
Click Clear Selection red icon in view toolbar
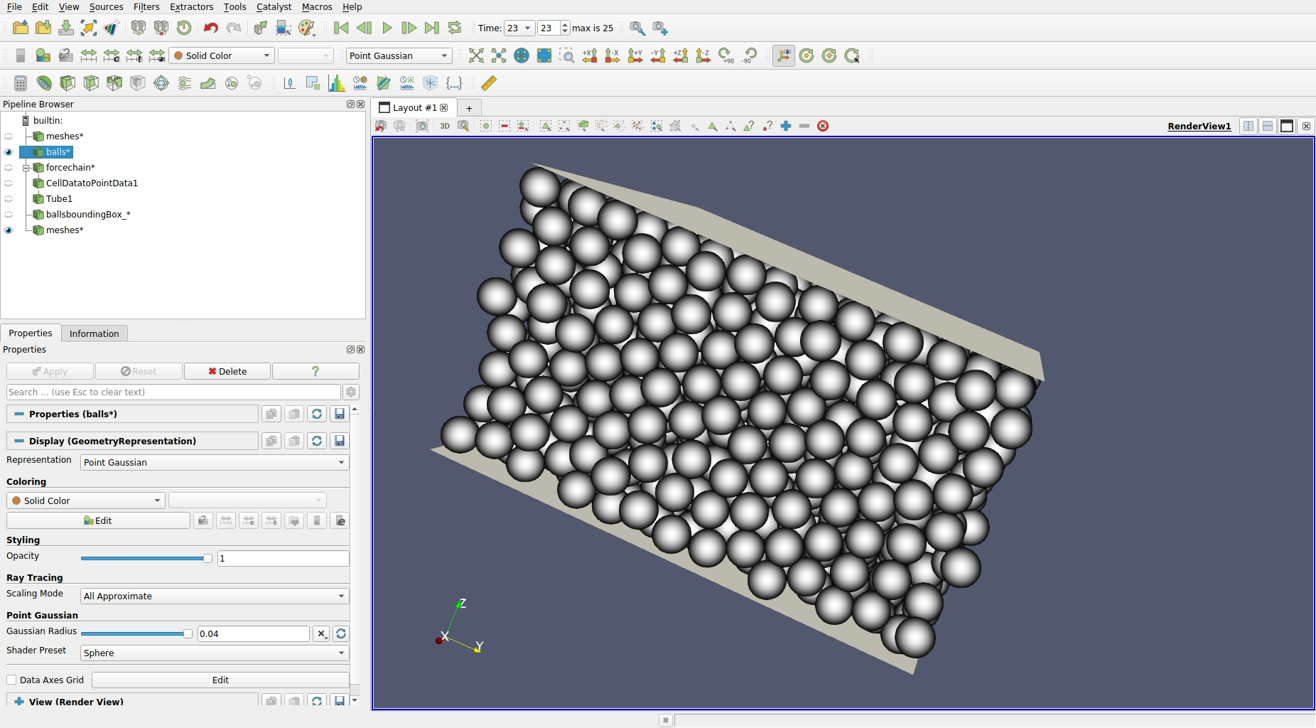pyautogui.click(x=823, y=126)
